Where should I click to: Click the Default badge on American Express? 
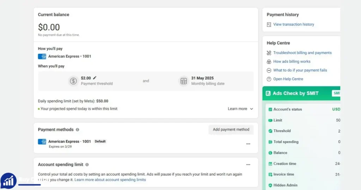(100, 141)
